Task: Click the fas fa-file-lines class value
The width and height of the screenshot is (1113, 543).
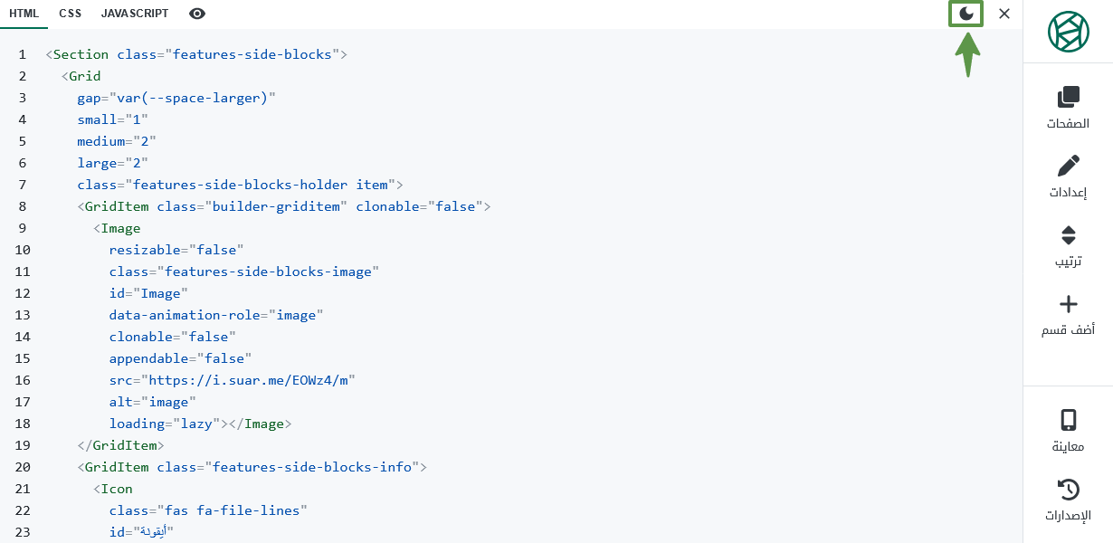Action: click(x=232, y=510)
